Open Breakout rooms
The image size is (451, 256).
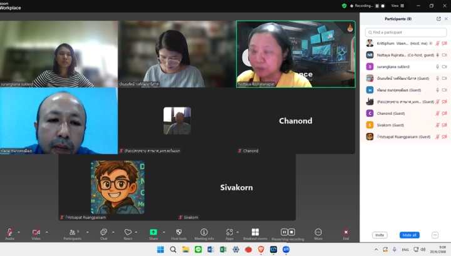(x=255, y=232)
